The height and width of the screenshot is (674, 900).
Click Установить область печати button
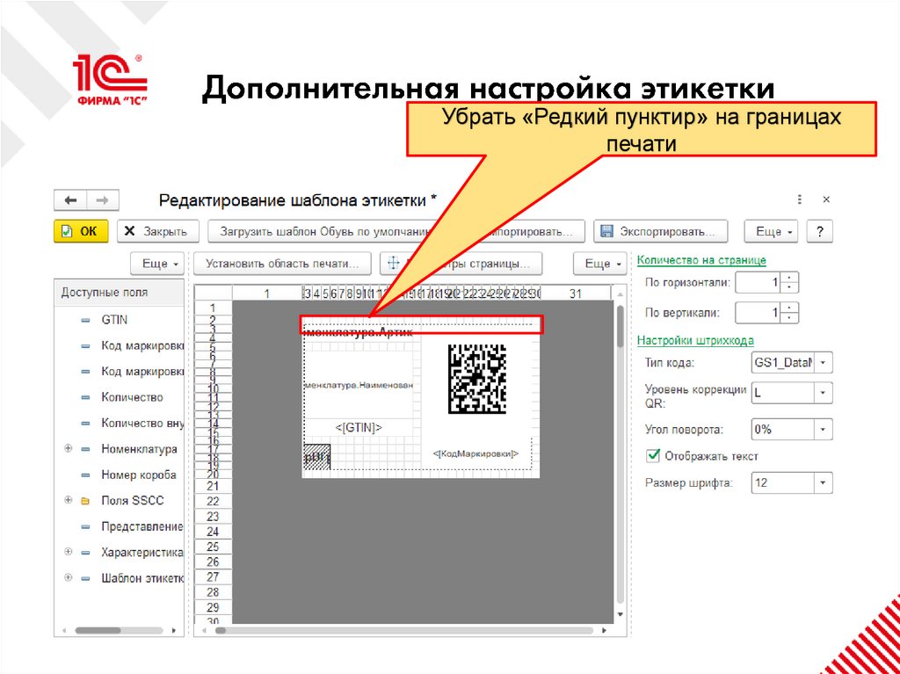coord(282,264)
